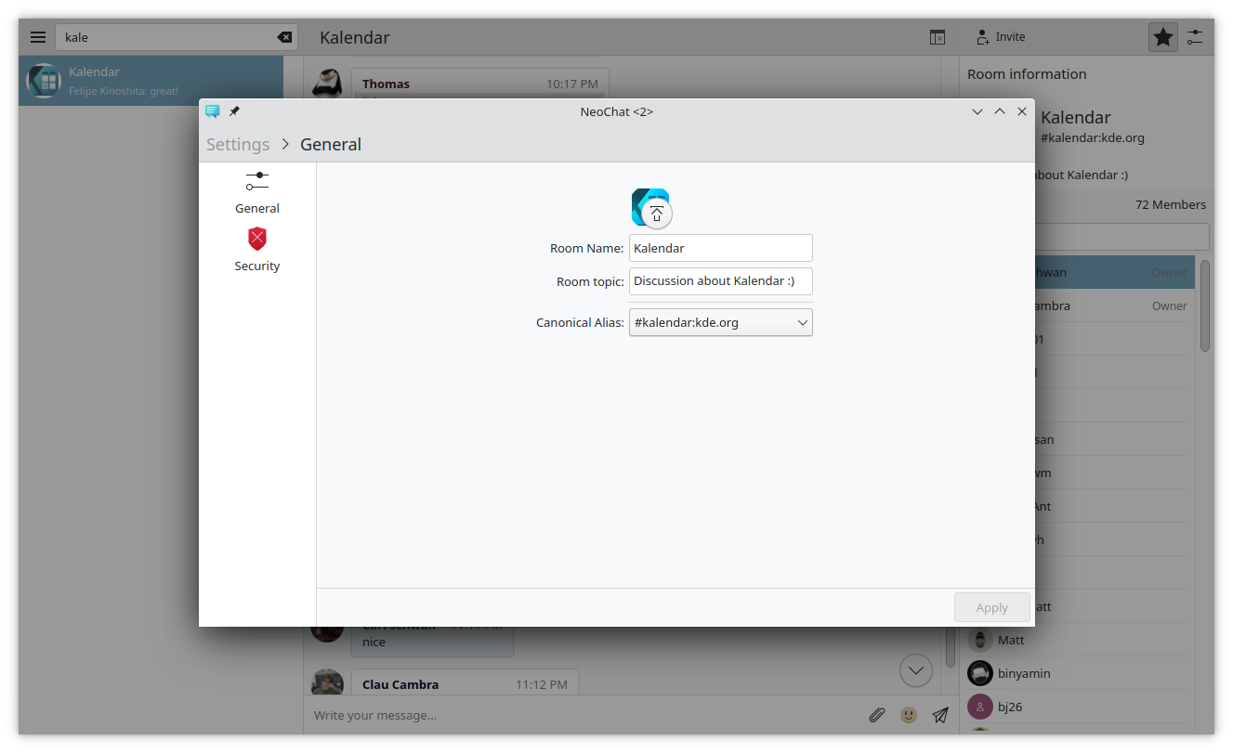Screen dimensions: 1233x753
Task: Click the room settings sliders icon
Action: click(1195, 37)
